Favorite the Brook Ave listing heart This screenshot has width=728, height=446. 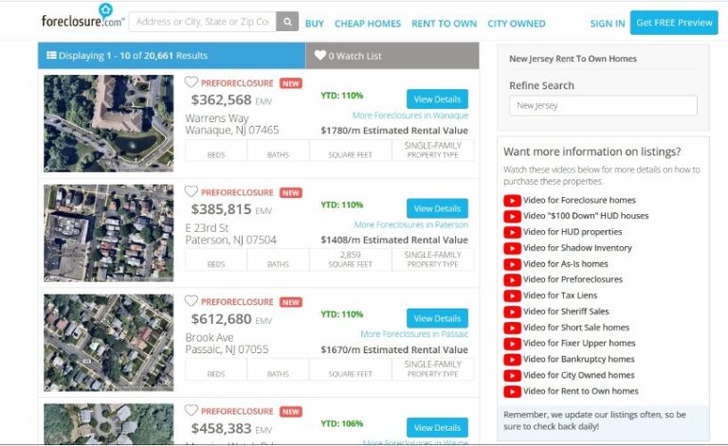coord(191,302)
